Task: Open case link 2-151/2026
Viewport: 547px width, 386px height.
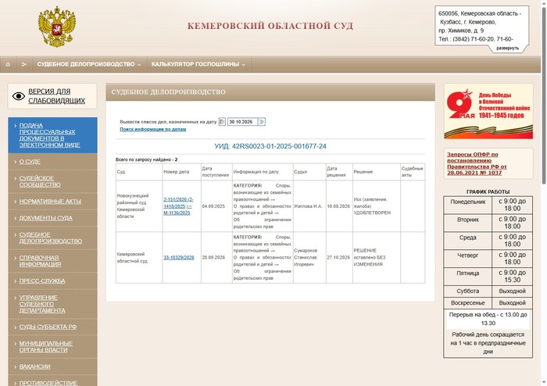Action: pos(179,206)
